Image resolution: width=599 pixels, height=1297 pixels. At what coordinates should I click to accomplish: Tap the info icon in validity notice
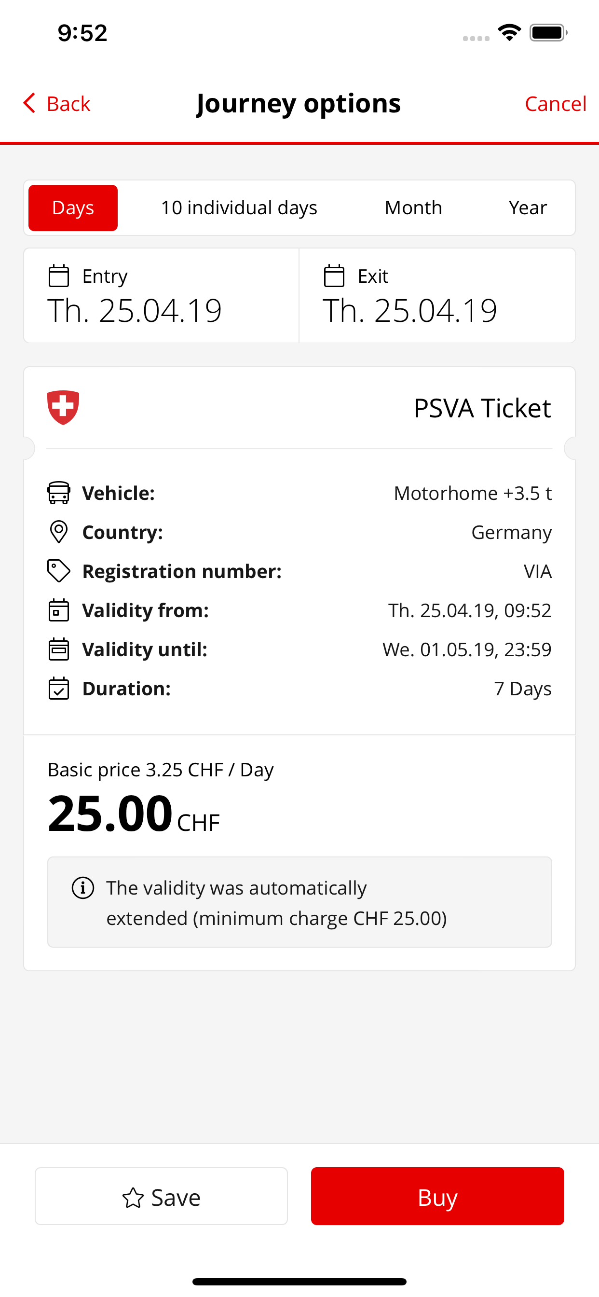pyautogui.click(x=83, y=888)
